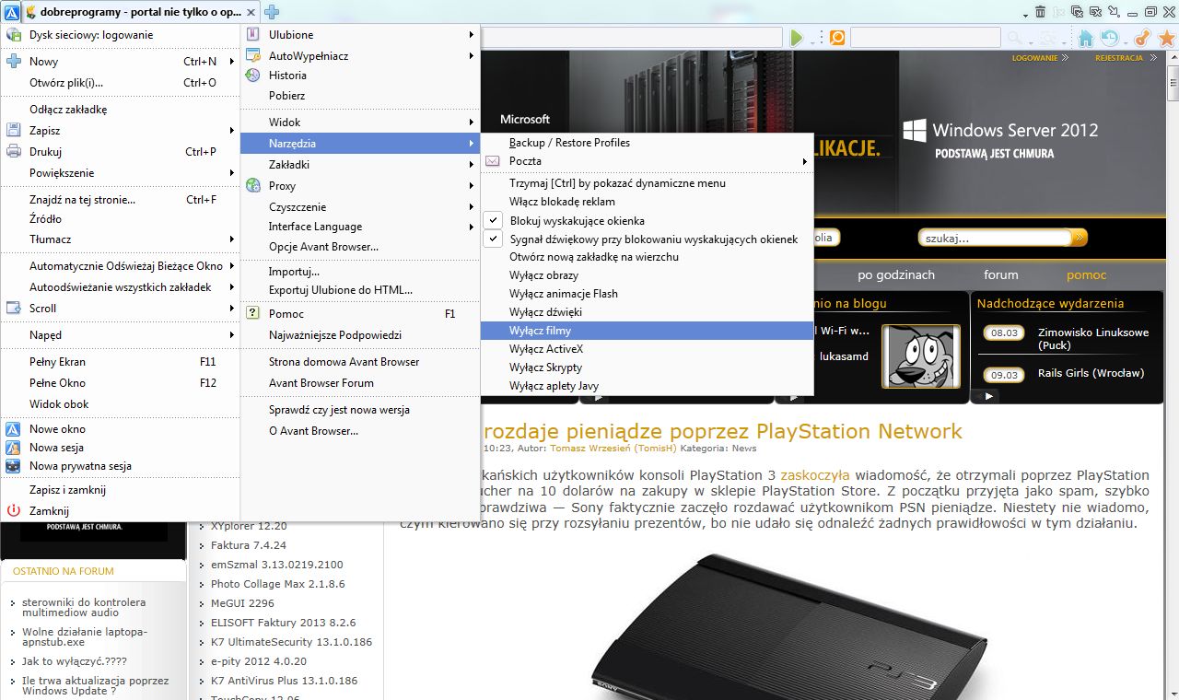This screenshot has height=700, width=1179.
Task: Click the close-current-tab icon in title bar
Action: coord(1094,12)
